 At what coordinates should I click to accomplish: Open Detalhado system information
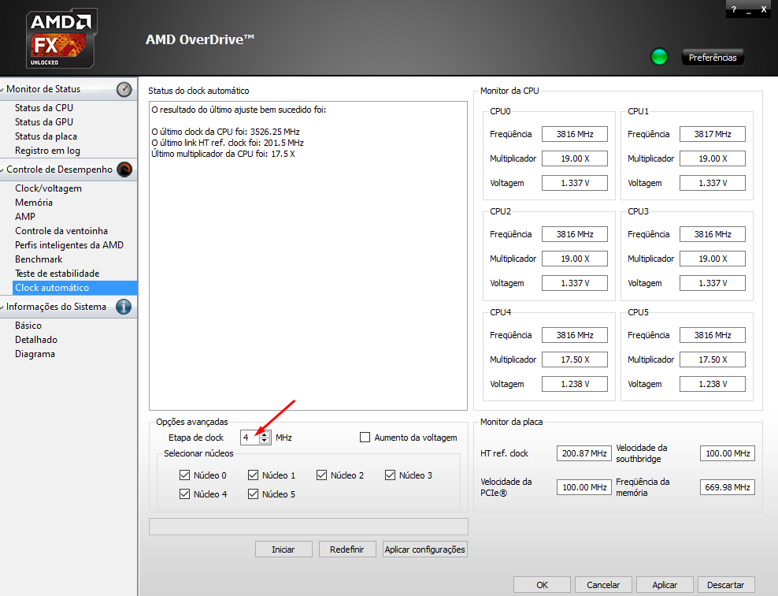[36, 340]
